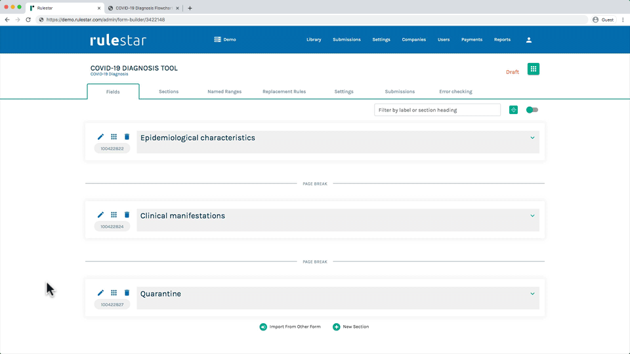
Task: Click the browser address bar URL
Action: (x=105, y=20)
